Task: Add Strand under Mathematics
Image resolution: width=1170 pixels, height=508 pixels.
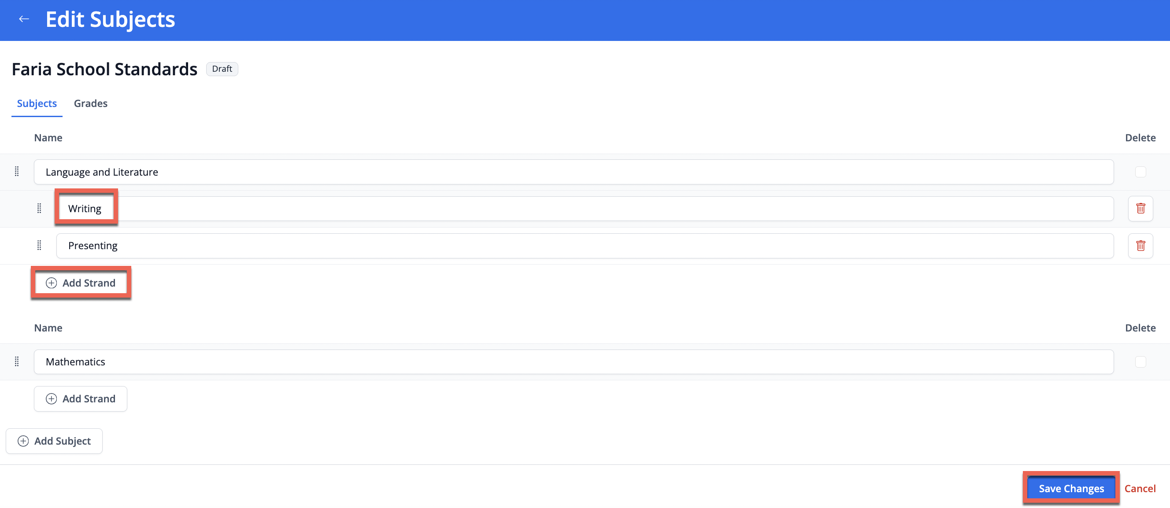Action: [81, 398]
